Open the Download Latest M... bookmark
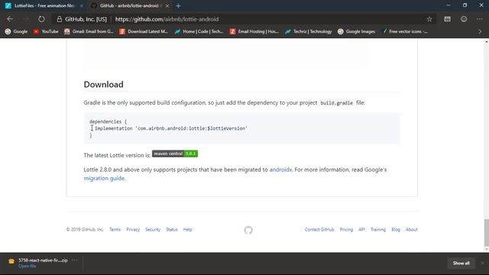489x275 pixels. coord(144,31)
